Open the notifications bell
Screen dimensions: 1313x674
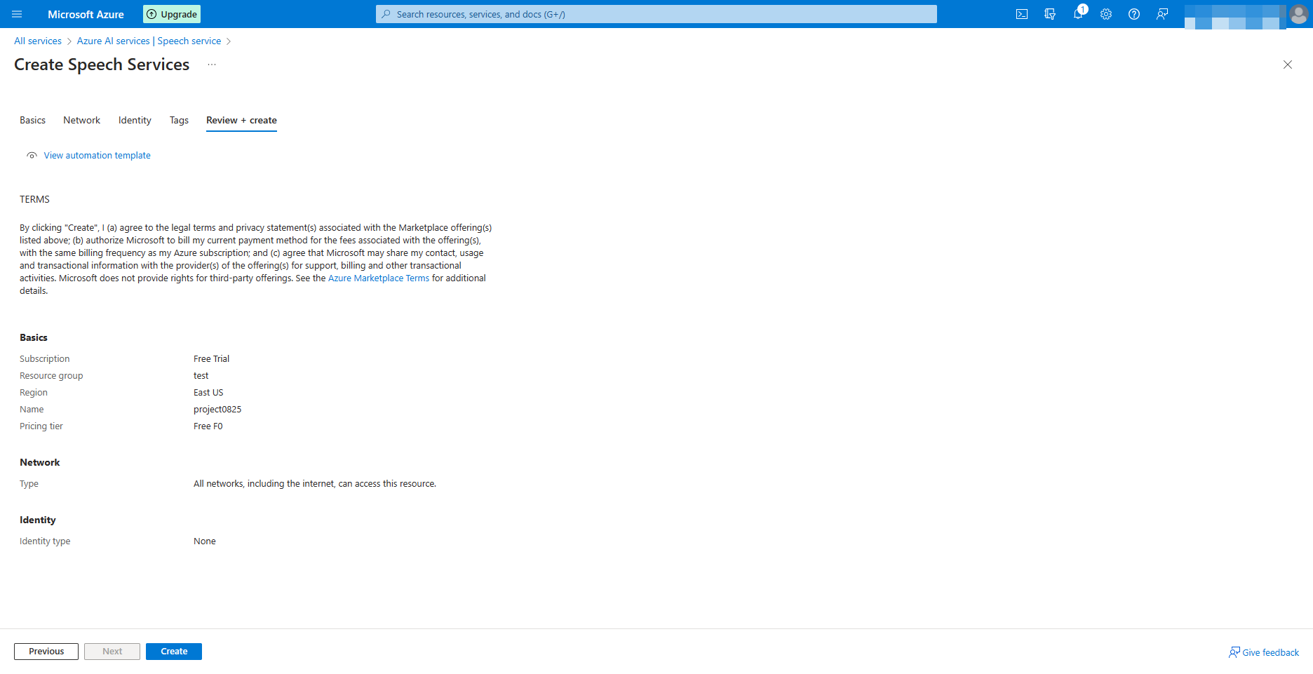pos(1078,14)
